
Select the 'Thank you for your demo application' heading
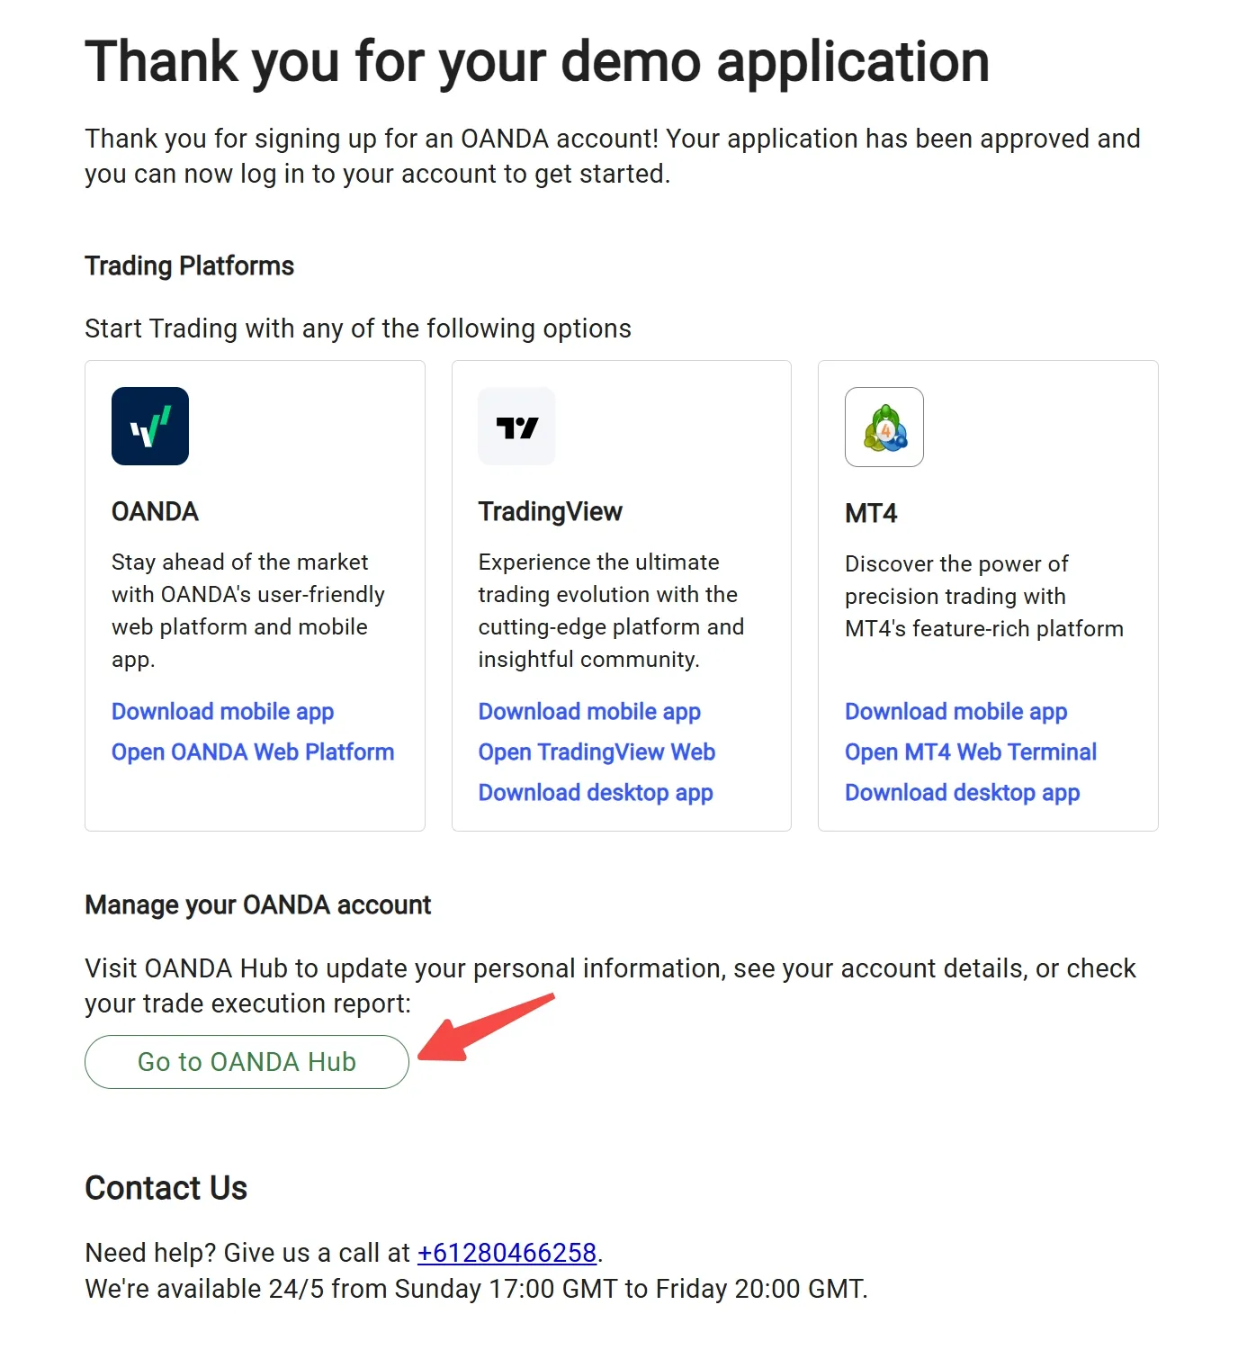pyautogui.click(x=537, y=61)
